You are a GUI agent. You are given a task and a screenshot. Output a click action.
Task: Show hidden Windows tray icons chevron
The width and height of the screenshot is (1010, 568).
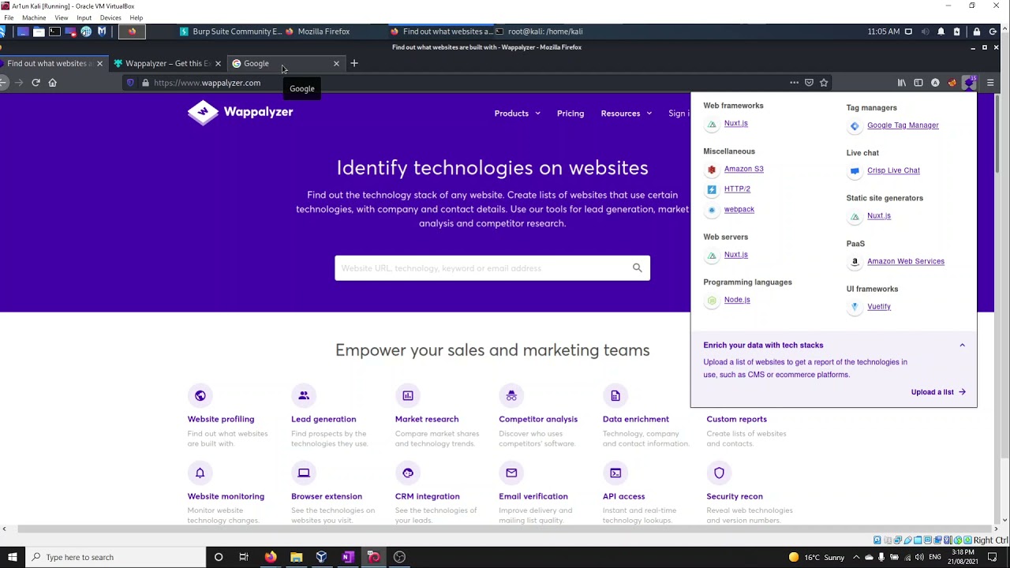click(x=856, y=557)
